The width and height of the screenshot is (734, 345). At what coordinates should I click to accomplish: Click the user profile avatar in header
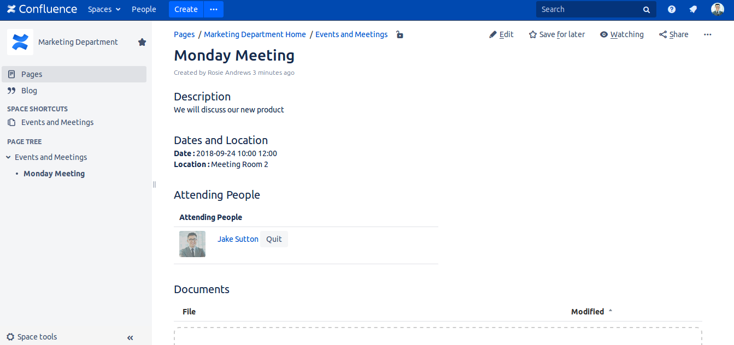coord(717,9)
